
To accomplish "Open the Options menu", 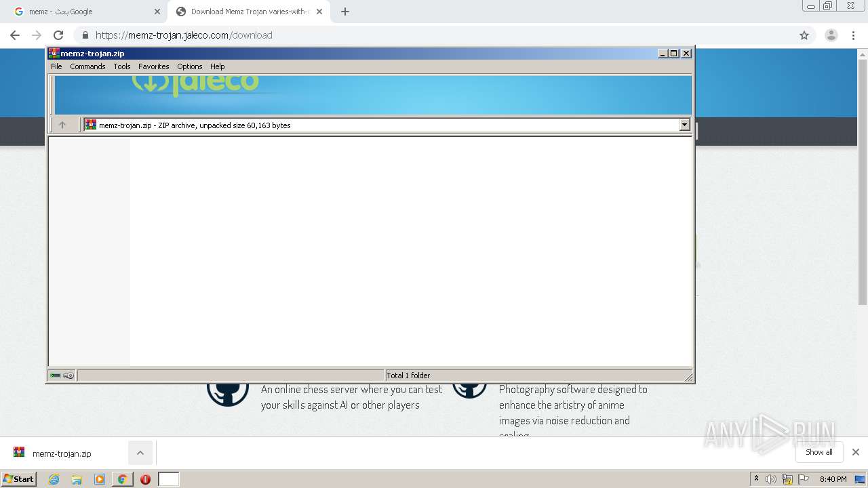I will pyautogui.click(x=190, y=66).
